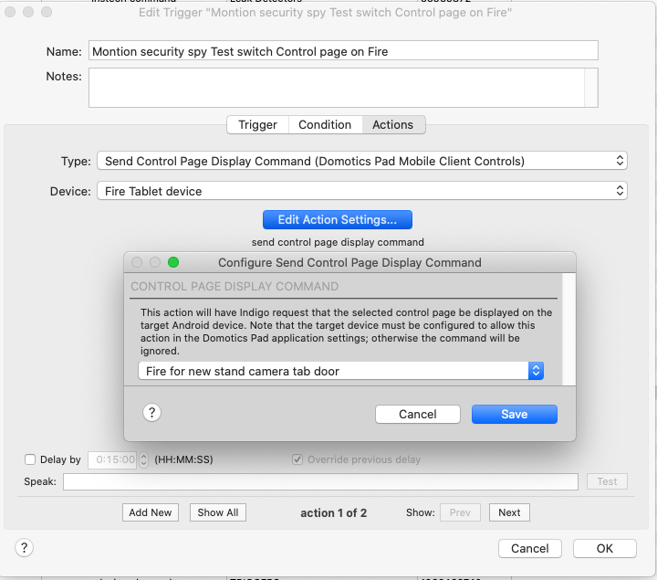Open the Device dropdown showing Fire Tablet device
This screenshot has width=657, height=580.
click(x=362, y=191)
